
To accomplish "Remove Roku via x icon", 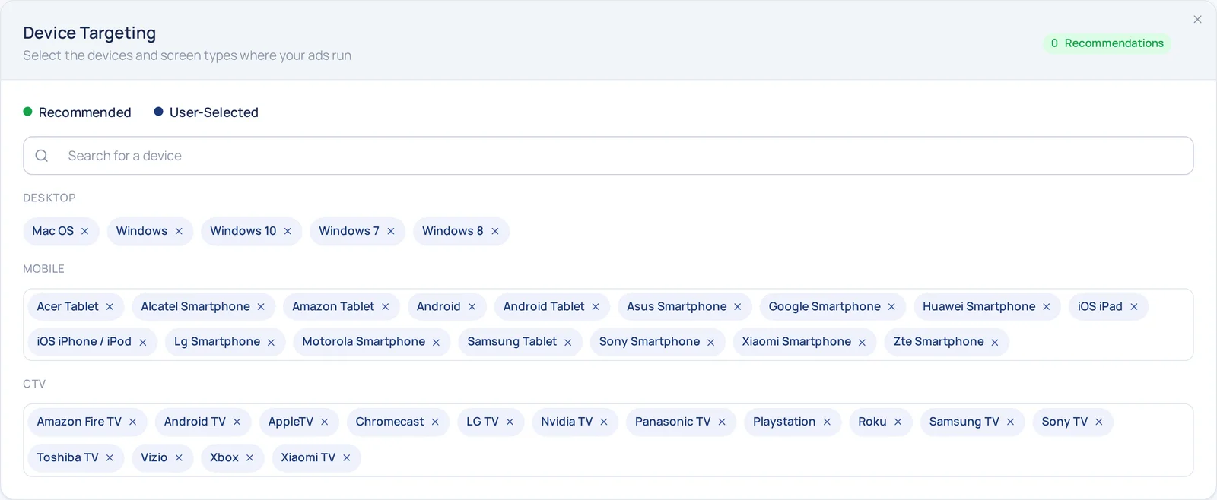I will point(898,422).
